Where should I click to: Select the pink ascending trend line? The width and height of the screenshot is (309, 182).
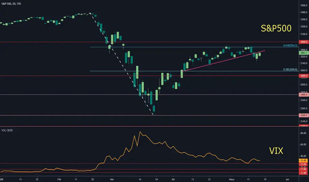pos(224,61)
